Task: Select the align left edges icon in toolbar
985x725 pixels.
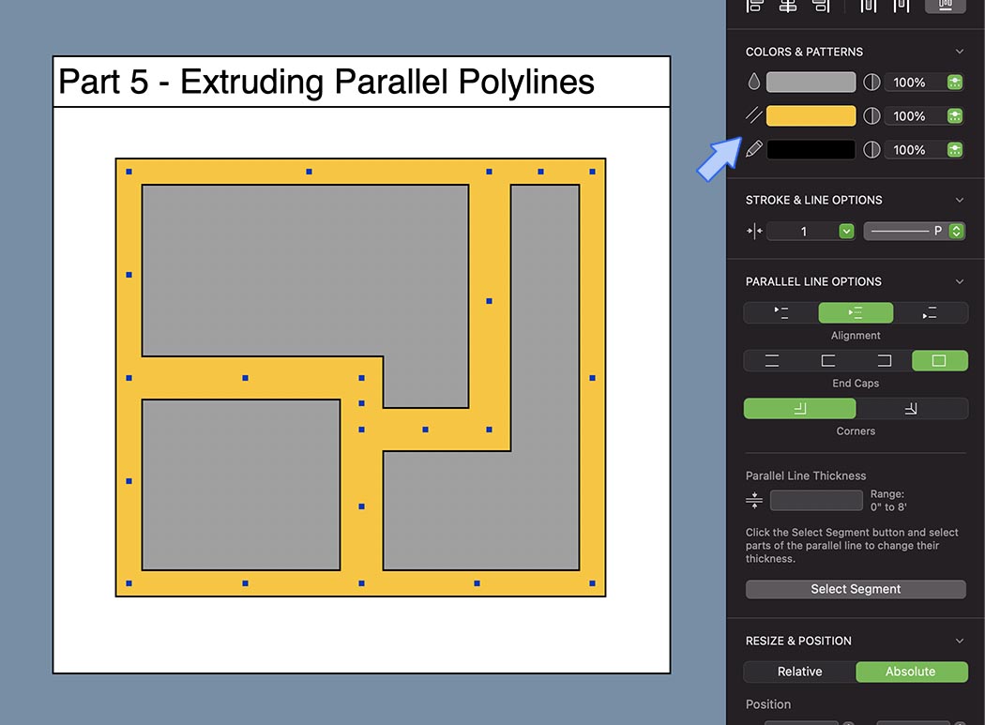Action: pyautogui.click(x=753, y=7)
